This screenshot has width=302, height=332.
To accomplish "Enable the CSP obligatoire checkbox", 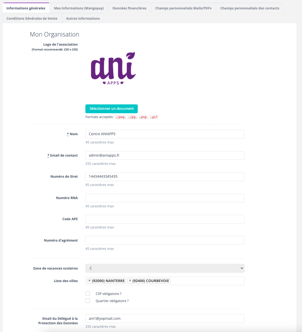I will coord(88,293).
